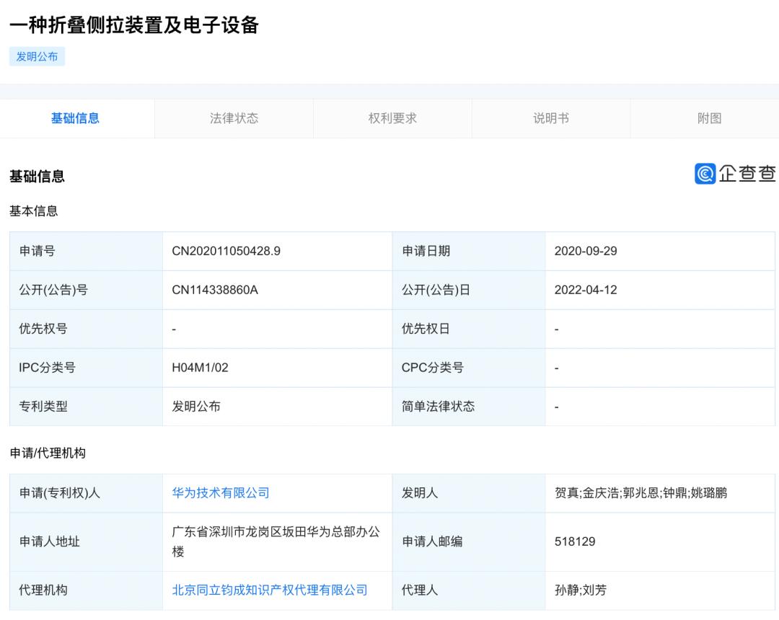
Task: Open agency link 北京同立钧成知识产权代理有限公司
Action: click(270, 590)
